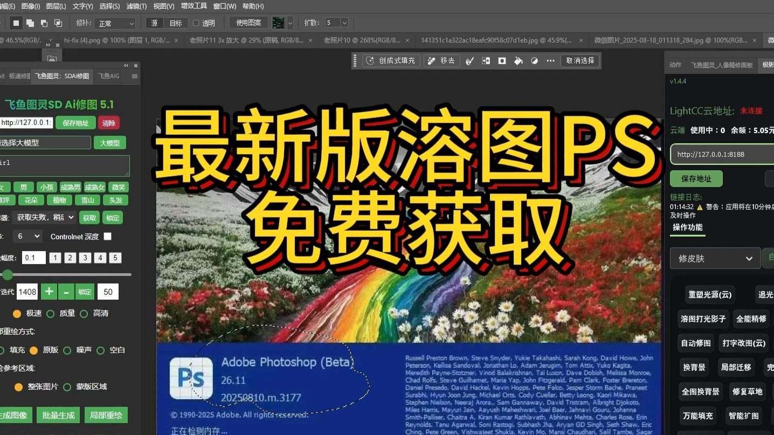Select the 蒙版区域 reference region radio
Screen dimensions: 774x435
(x=67, y=387)
